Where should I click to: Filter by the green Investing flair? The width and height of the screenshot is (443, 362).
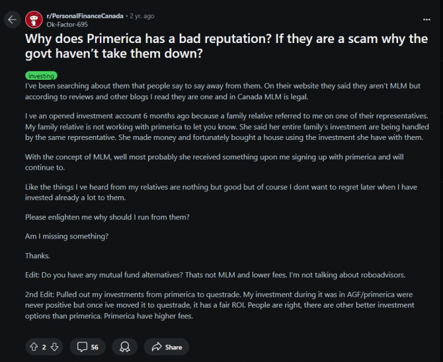click(41, 76)
